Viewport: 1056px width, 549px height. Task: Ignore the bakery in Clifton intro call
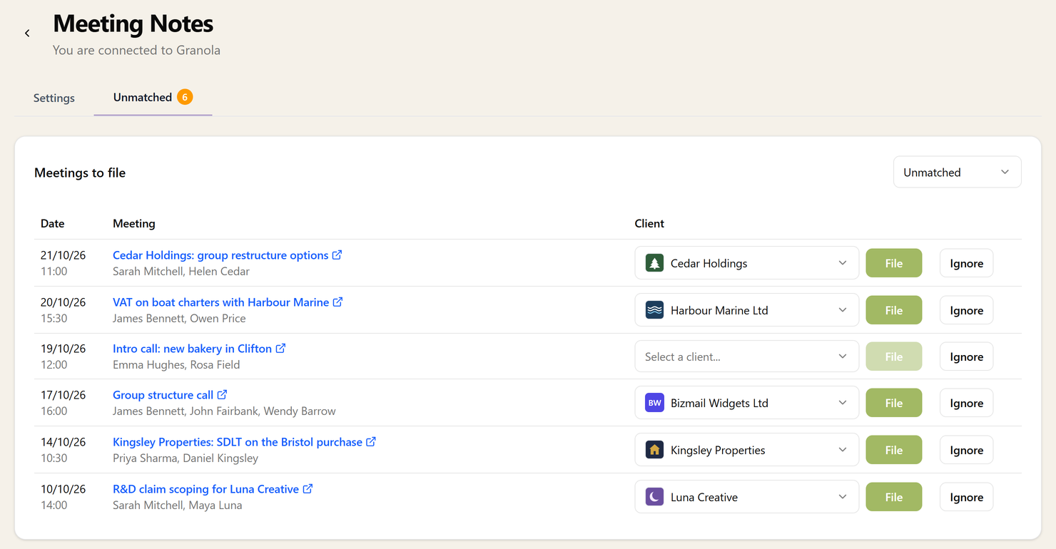coord(966,356)
